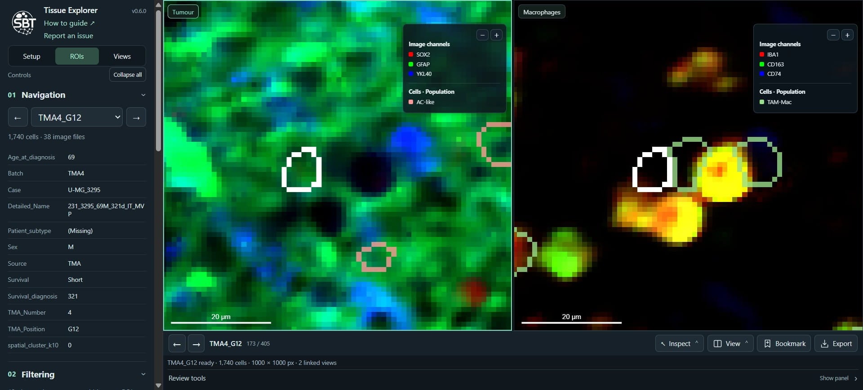Click plus button in Tumour legend
This screenshot has width=863, height=390.
tap(497, 35)
